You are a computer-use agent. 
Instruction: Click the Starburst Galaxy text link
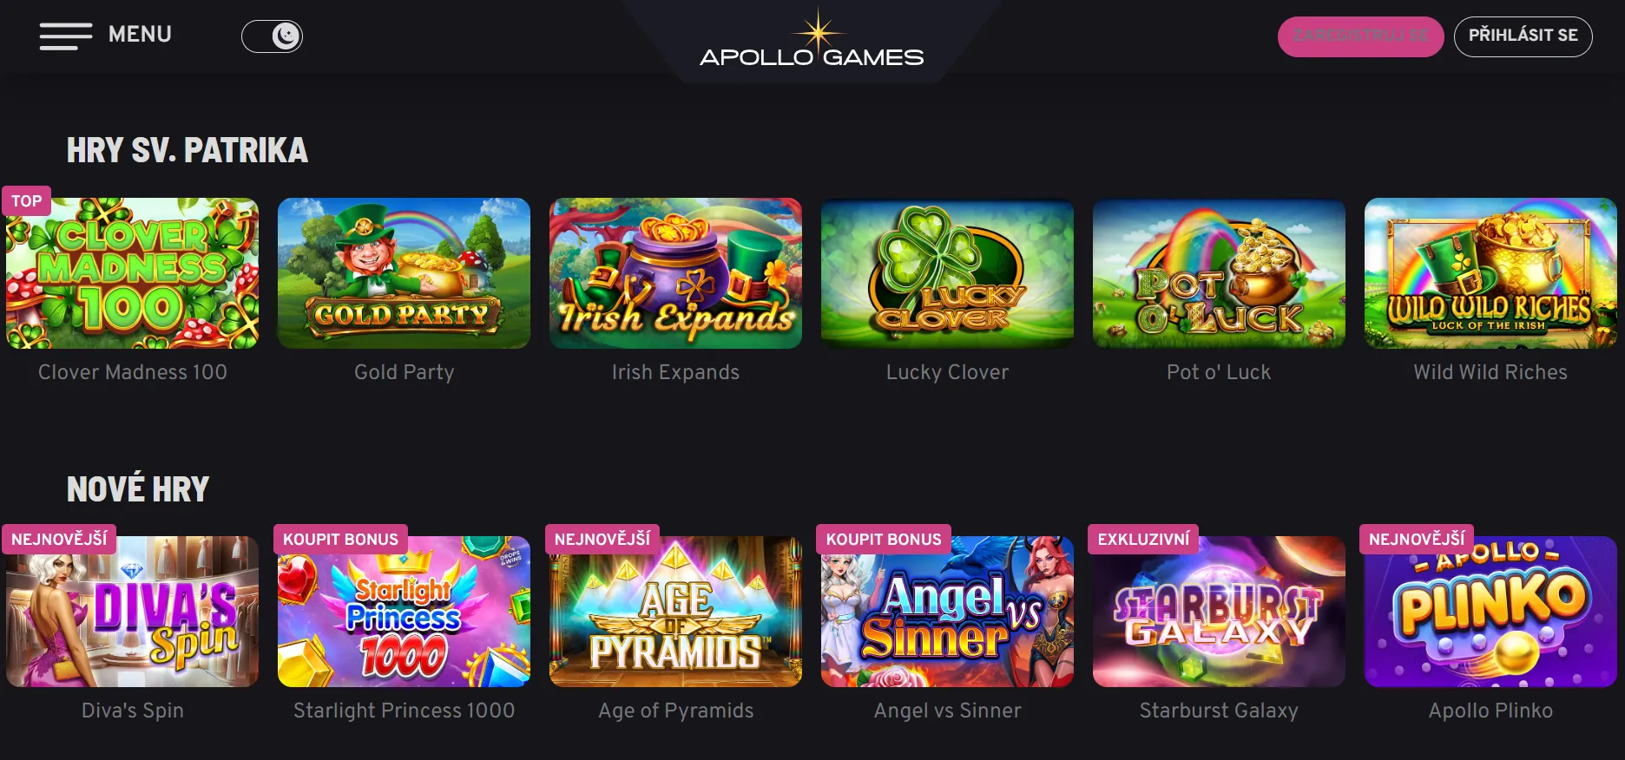pyautogui.click(x=1219, y=711)
